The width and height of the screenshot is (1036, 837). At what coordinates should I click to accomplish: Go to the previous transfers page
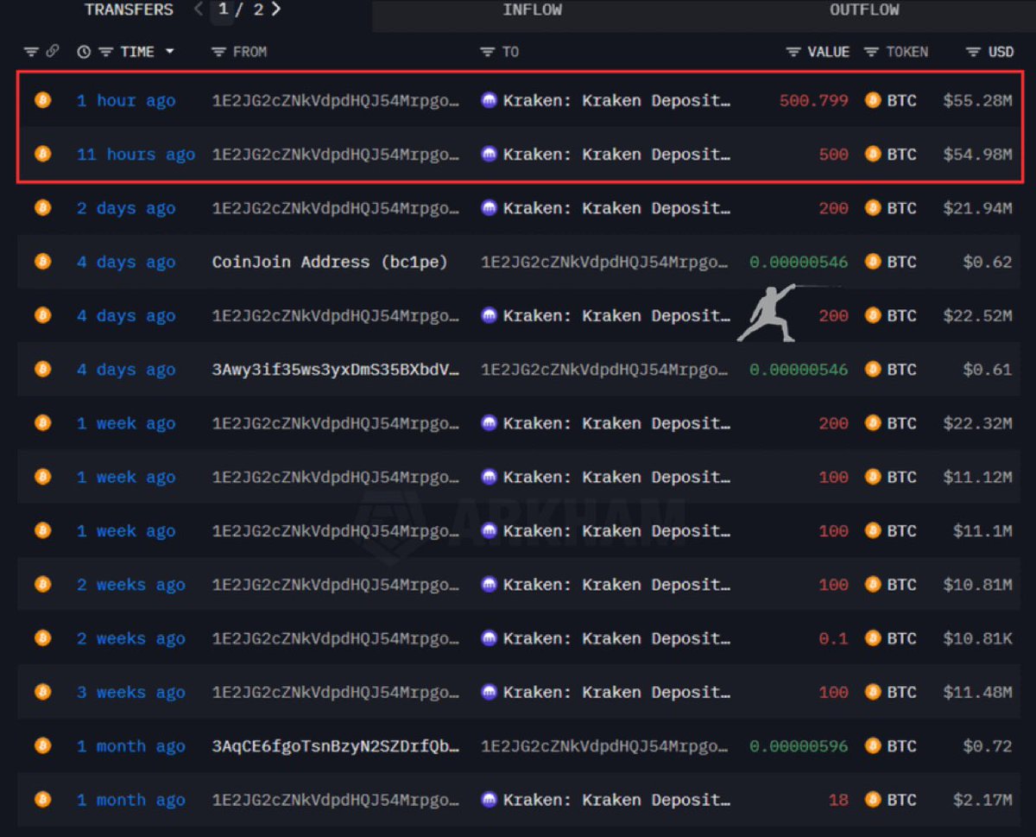199,10
